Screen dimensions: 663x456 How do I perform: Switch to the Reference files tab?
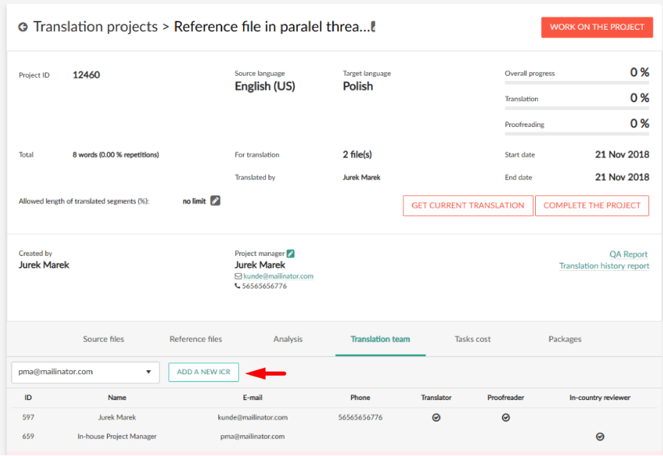point(196,339)
